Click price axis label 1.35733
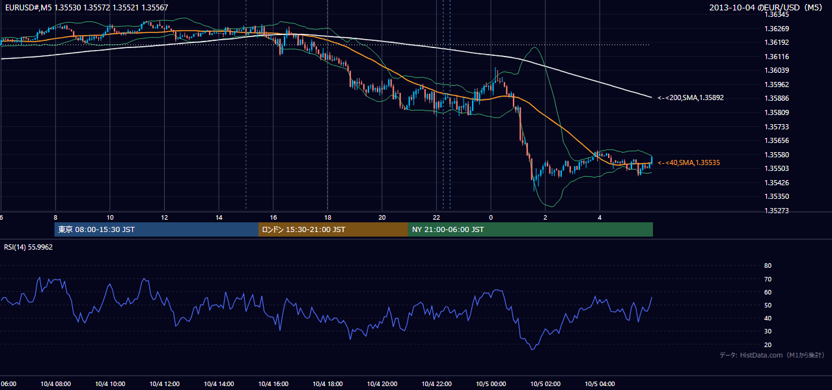832x390 pixels. point(778,127)
